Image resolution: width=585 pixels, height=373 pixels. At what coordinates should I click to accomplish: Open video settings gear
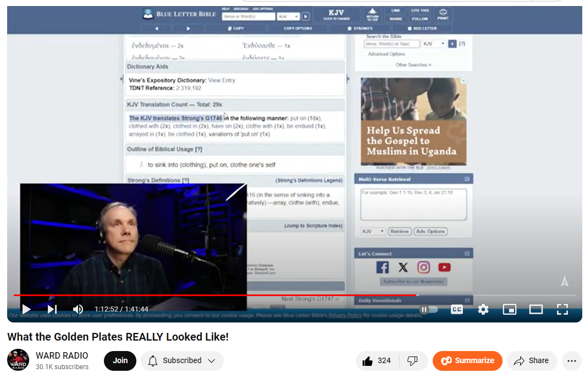pyautogui.click(x=483, y=309)
